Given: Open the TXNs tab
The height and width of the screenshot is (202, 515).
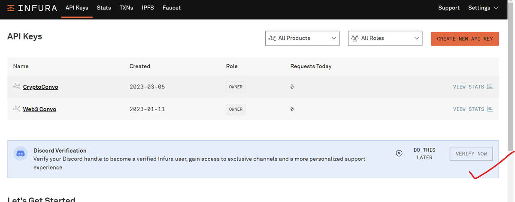Looking at the screenshot, I should pyautogui.click(x=126, y=8).
